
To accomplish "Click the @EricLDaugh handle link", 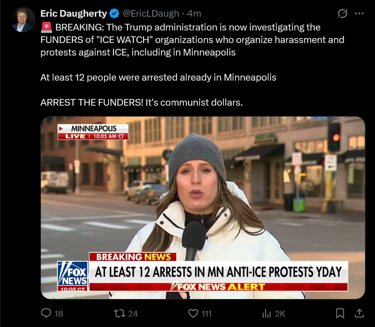I will [151, 14].
